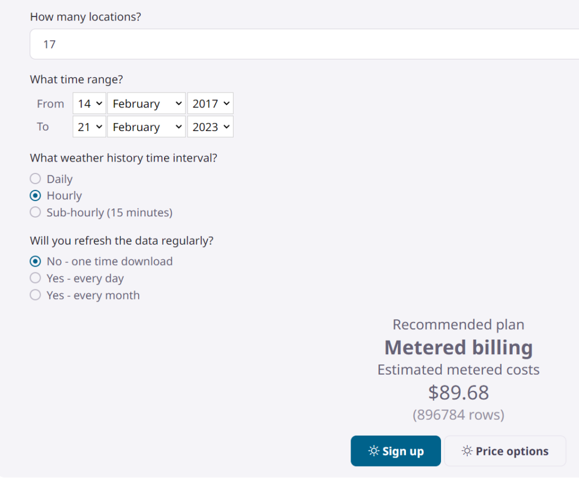Click the sun icon on Sign up button
The image size is (579, 478).
373,451
